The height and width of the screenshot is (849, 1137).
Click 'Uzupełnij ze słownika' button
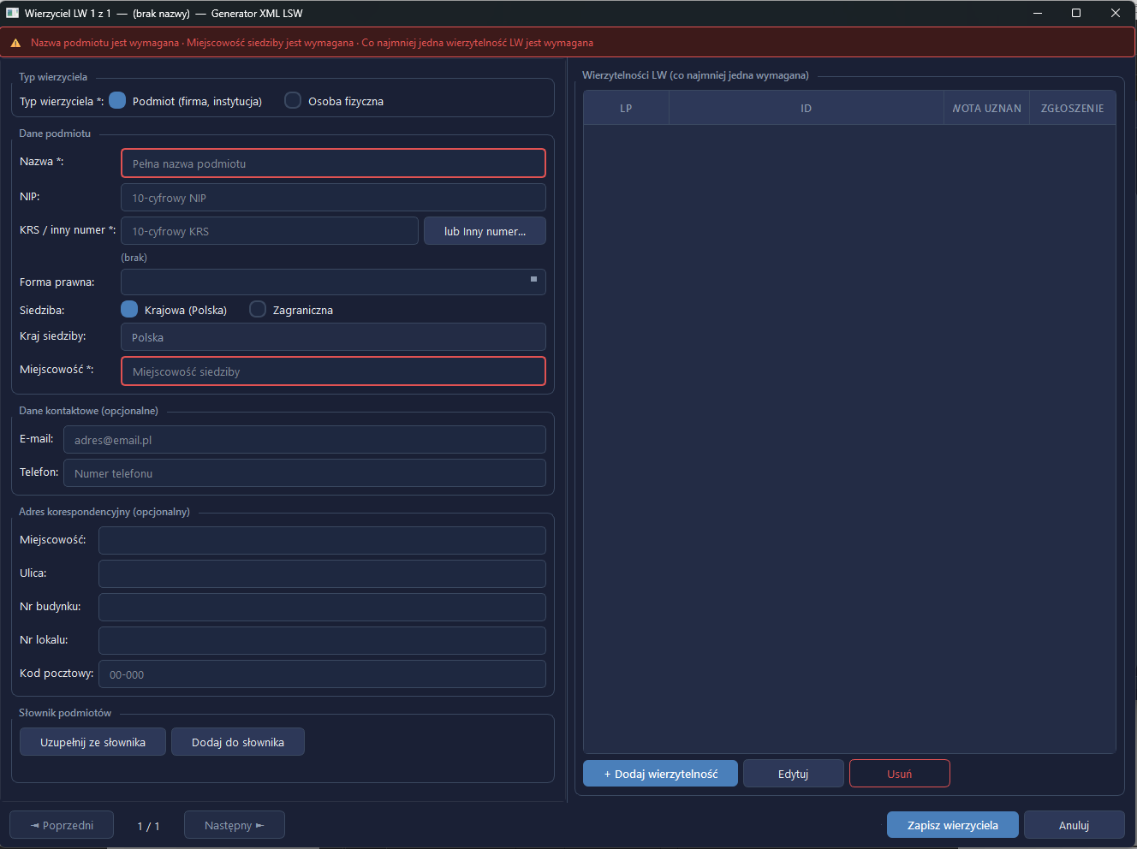(92, 742)
